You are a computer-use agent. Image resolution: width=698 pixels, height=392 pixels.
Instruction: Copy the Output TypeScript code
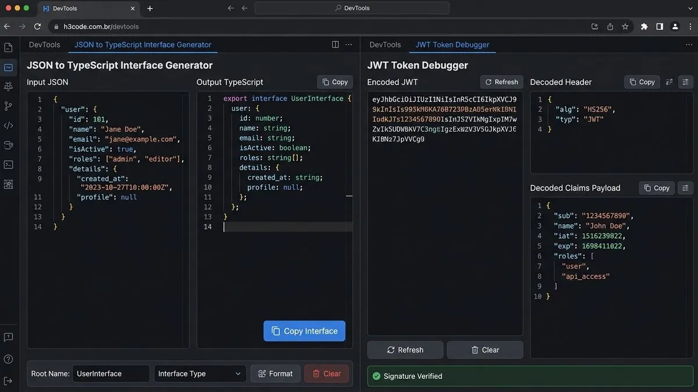click(x=334, y=82)
